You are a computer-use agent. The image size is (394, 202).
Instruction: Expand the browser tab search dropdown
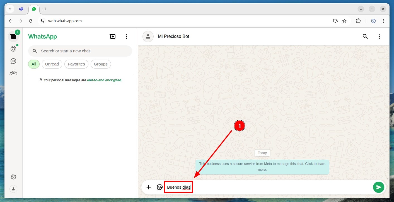point(10,9)
